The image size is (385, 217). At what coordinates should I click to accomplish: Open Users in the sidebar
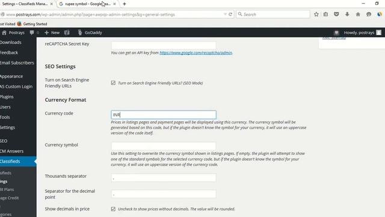click(5, 107)
